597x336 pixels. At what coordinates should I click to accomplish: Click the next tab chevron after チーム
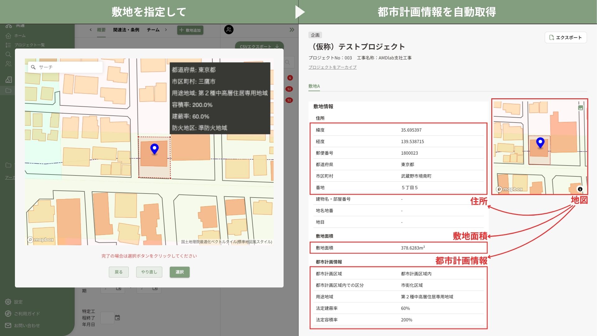pyautogui.click(x=166, y=30)
